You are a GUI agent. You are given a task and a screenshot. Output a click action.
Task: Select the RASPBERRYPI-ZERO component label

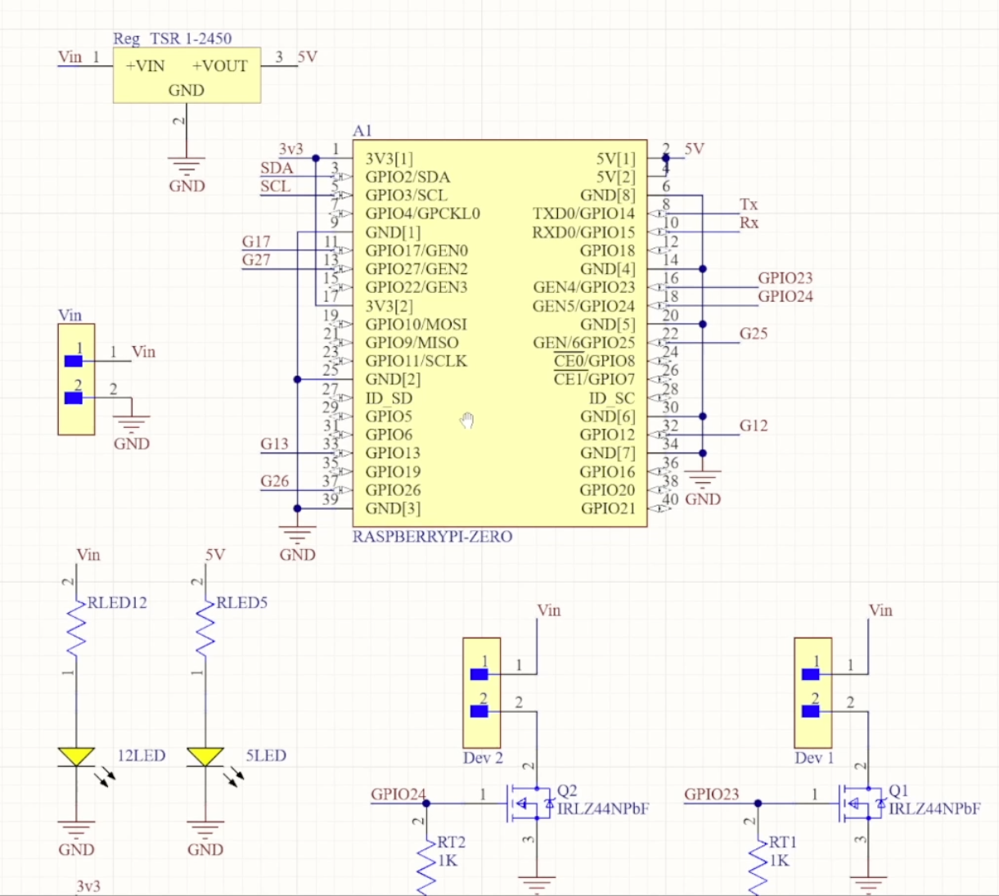click(432, 537)
